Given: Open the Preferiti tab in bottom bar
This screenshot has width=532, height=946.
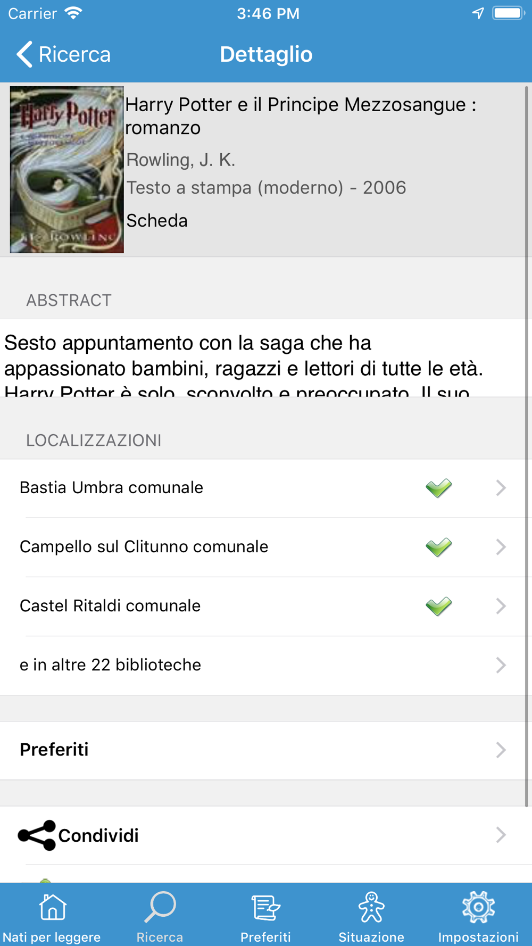Looking at the screenshot, I should 265,916.
